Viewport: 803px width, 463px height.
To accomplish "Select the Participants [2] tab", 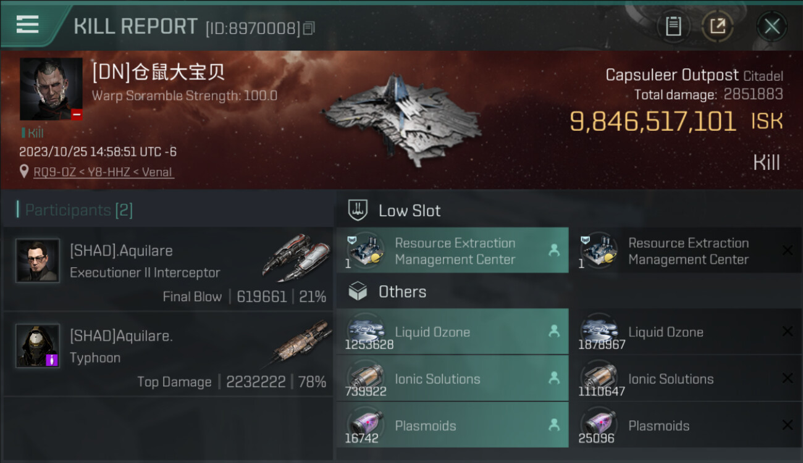I will pos(75,210).
